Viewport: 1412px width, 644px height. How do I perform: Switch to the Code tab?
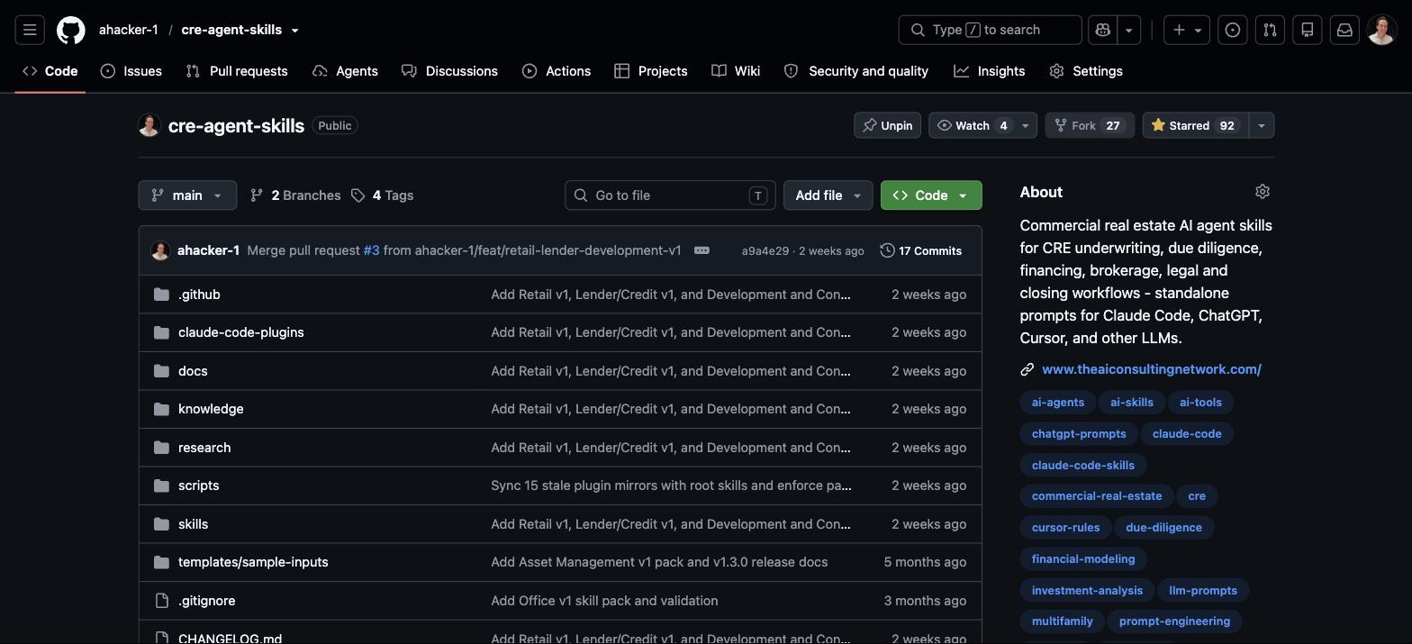[x=50, y=71]
